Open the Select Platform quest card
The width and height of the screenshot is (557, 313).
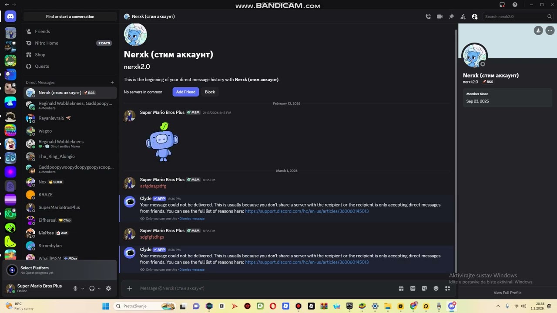(x=60, y=270)
